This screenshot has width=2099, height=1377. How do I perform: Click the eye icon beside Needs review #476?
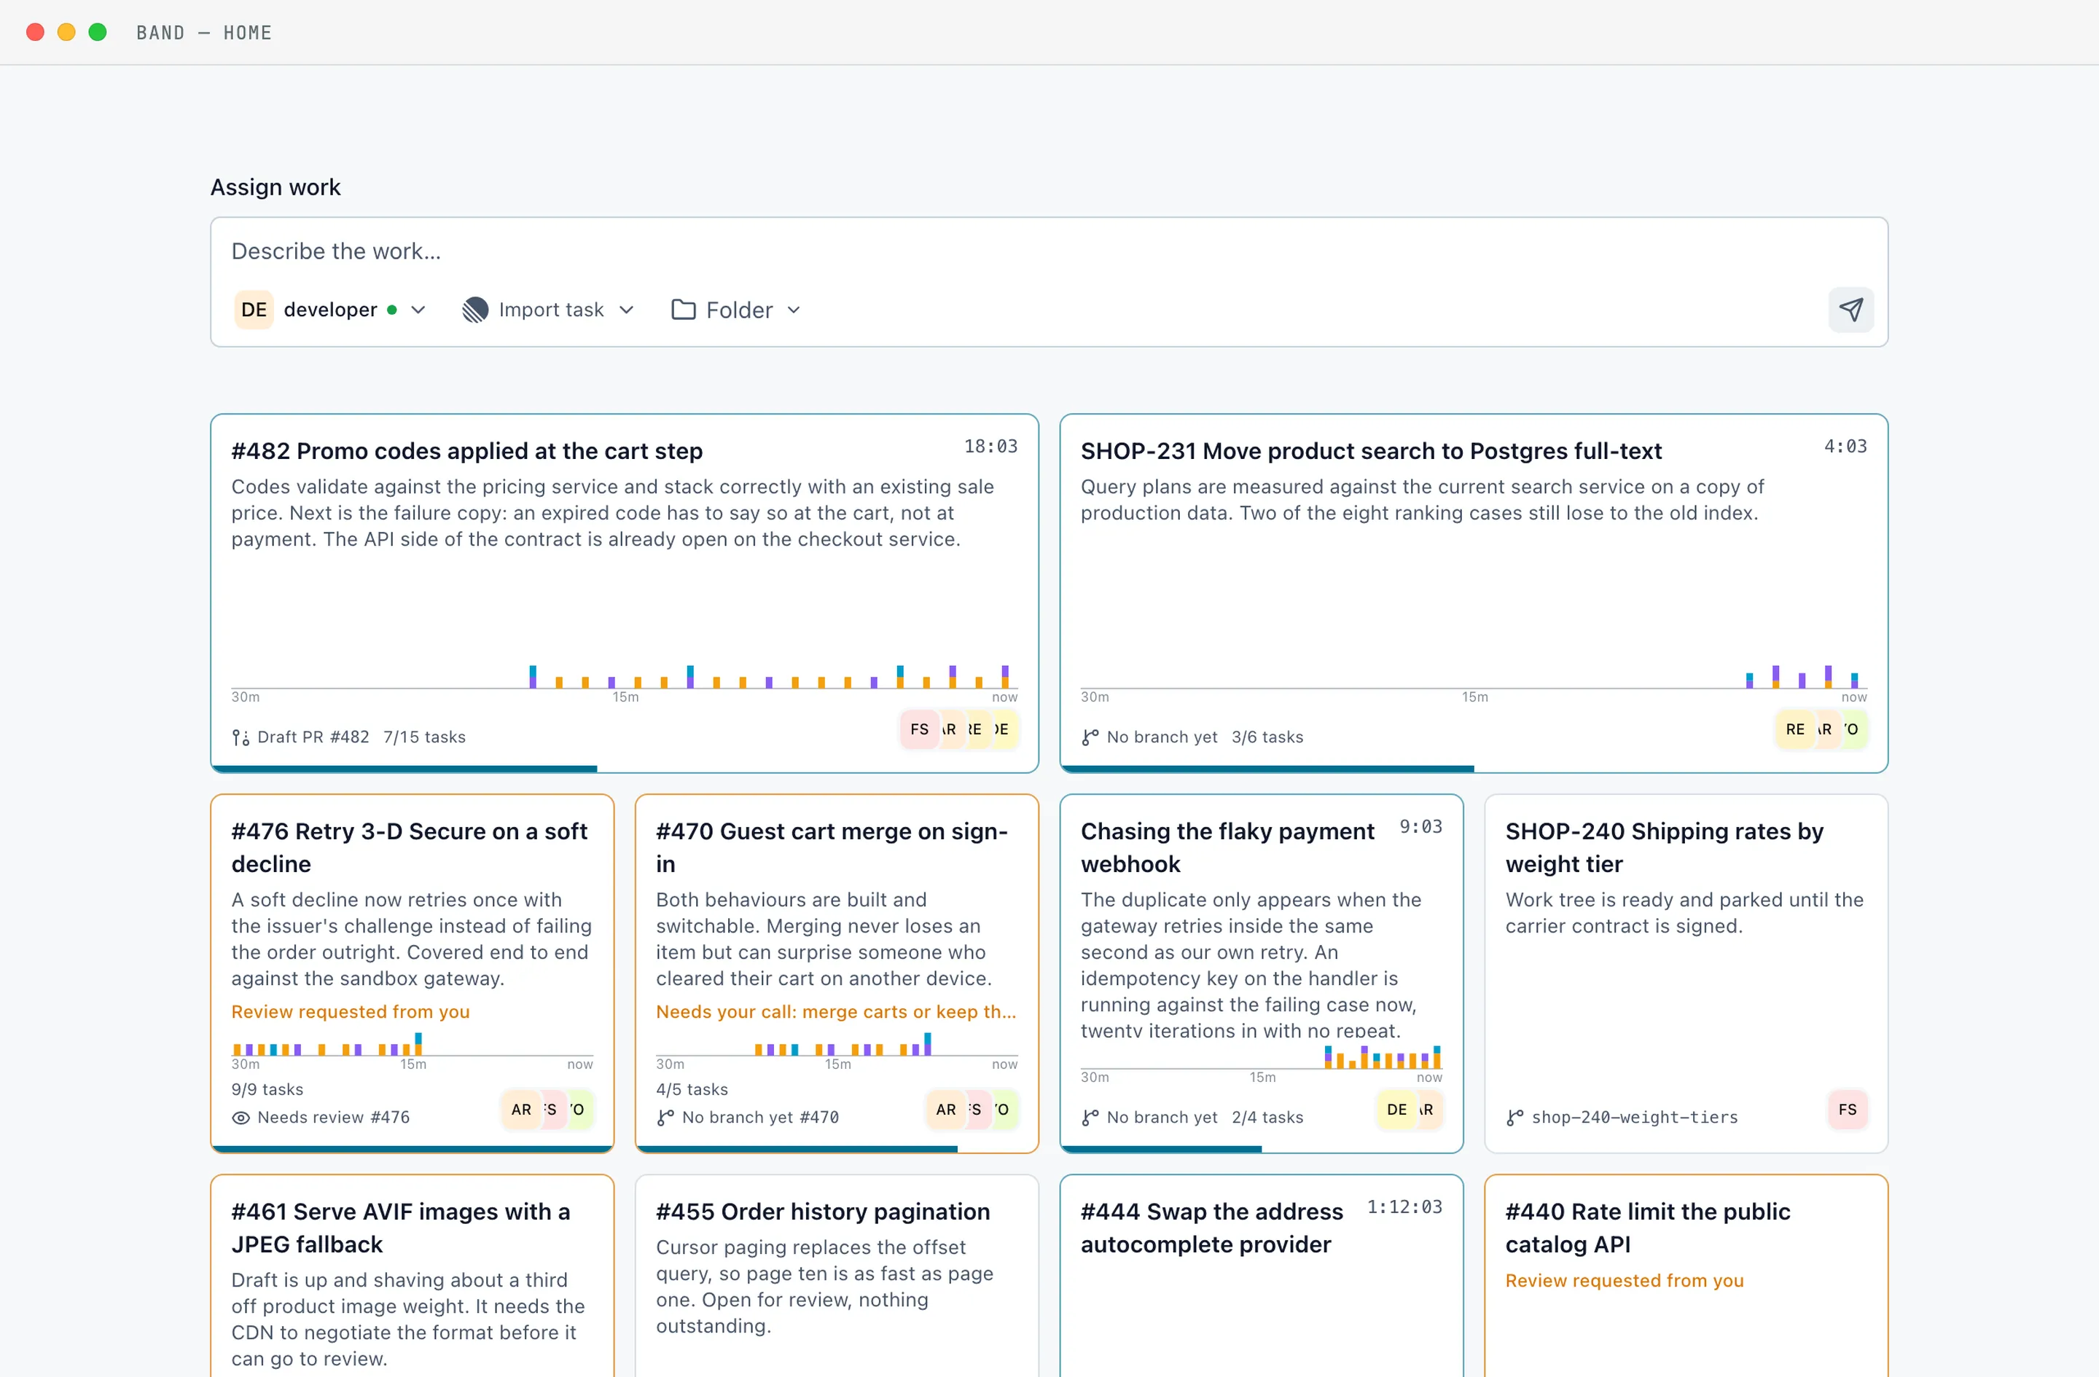click(241, 1117)
